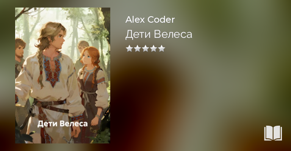
Task: Select the fifth rating star
Action: [x=162, y=48]
